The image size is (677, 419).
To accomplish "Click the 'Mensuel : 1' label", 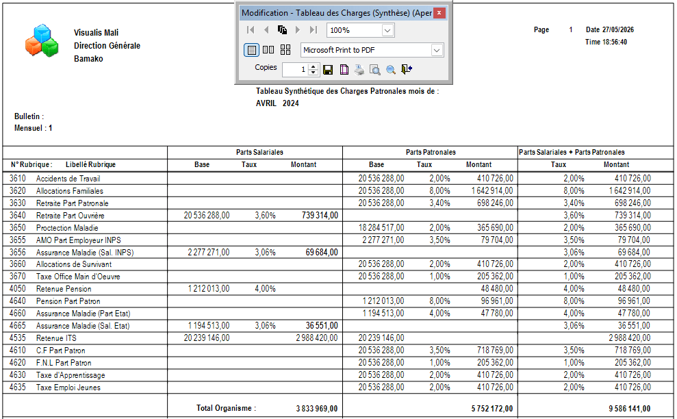I will click(34, 128).
